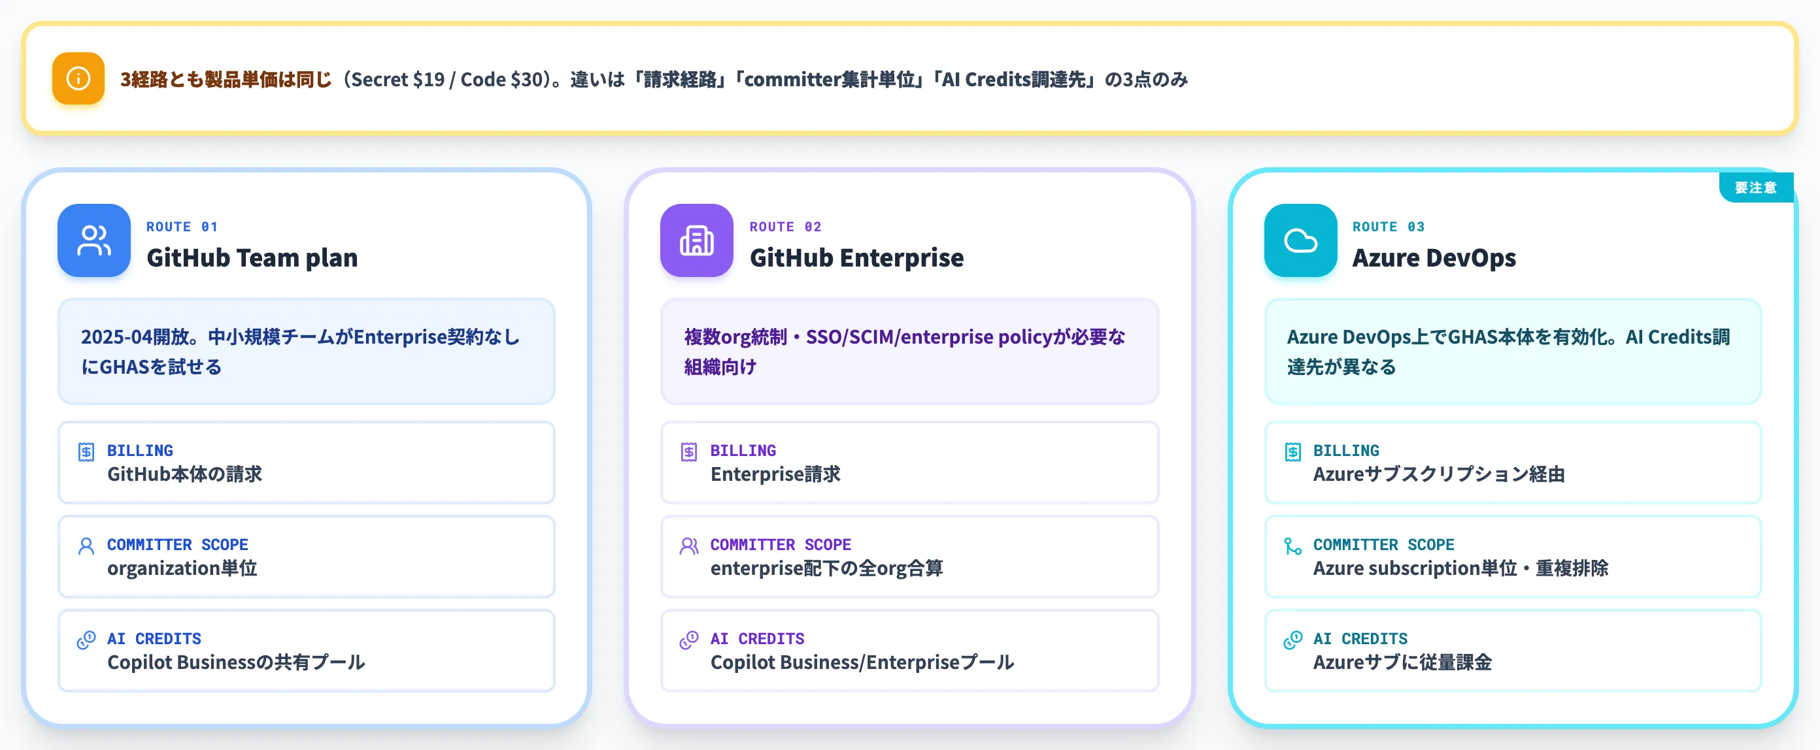Click the GitHub本体の請求 billing text
Viewport: 1820px width, 750px height.
[x=184, y=474]
